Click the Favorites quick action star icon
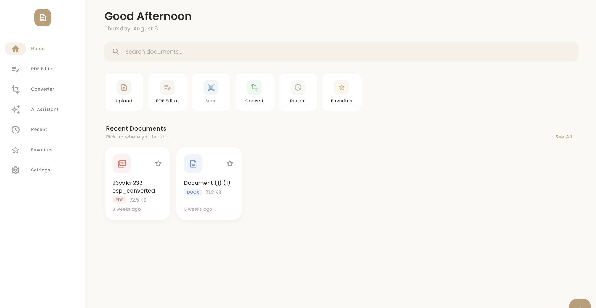The image size is (596, 308). [341, 87]
